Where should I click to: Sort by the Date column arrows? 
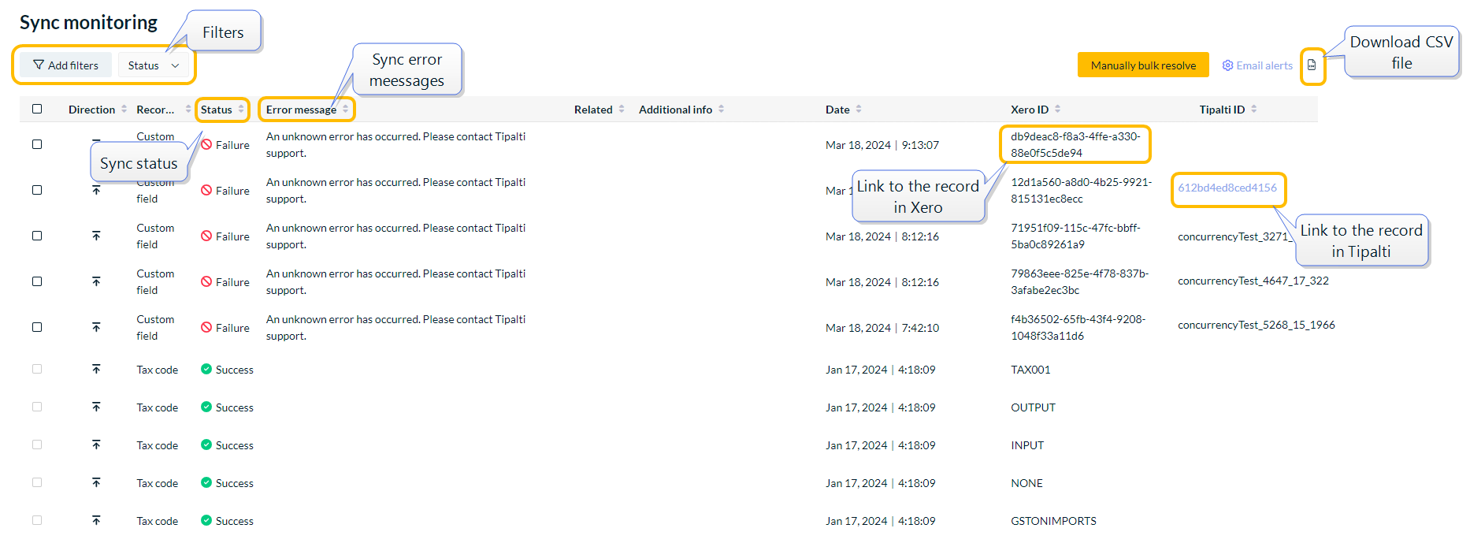point(859,110)
